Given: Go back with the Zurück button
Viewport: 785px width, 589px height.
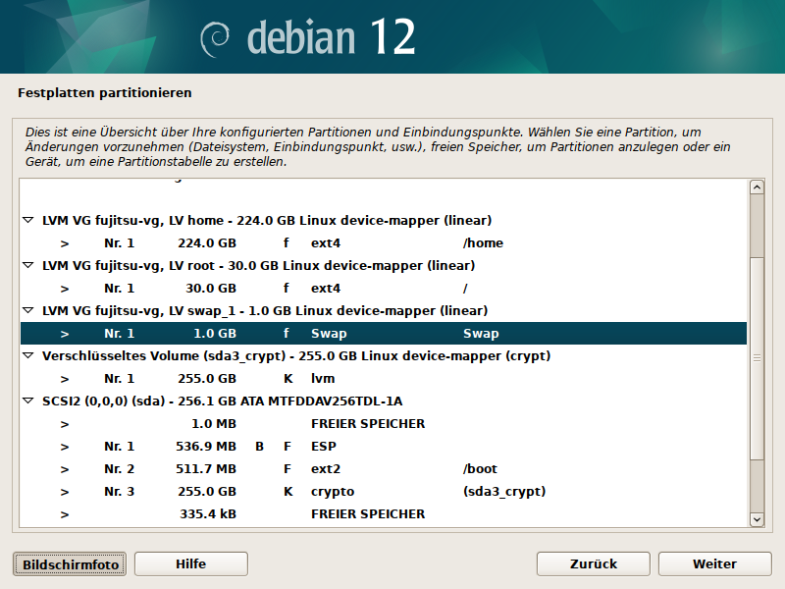Looking at the screenshot, I should (594, 564).
